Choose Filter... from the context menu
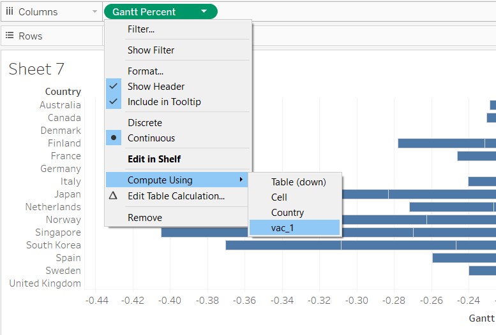Screen dimensions: 496x335 pos(141,29)
